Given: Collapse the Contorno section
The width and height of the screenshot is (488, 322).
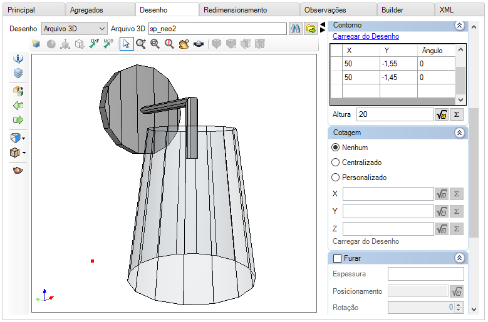Looking at the screenshot, I should [x=459, y=26].
